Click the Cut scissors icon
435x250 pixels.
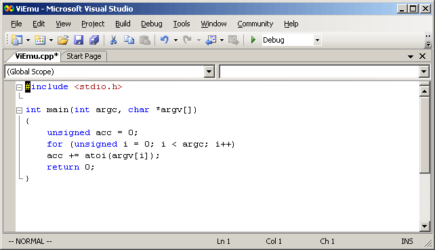[113, 40]
